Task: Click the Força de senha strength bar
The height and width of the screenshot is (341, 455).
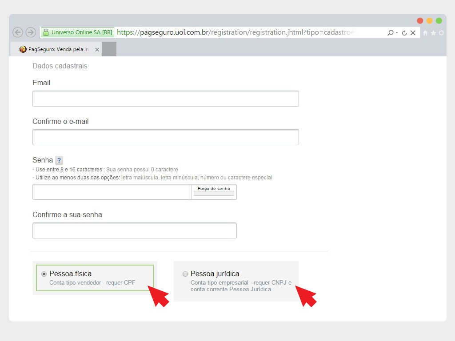Action: click(x=214, y=194)
